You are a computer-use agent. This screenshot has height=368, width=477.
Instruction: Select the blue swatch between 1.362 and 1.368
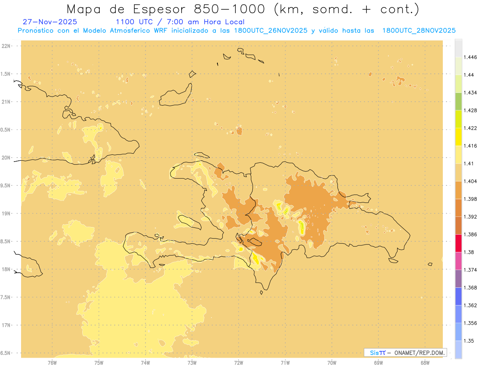458,297
